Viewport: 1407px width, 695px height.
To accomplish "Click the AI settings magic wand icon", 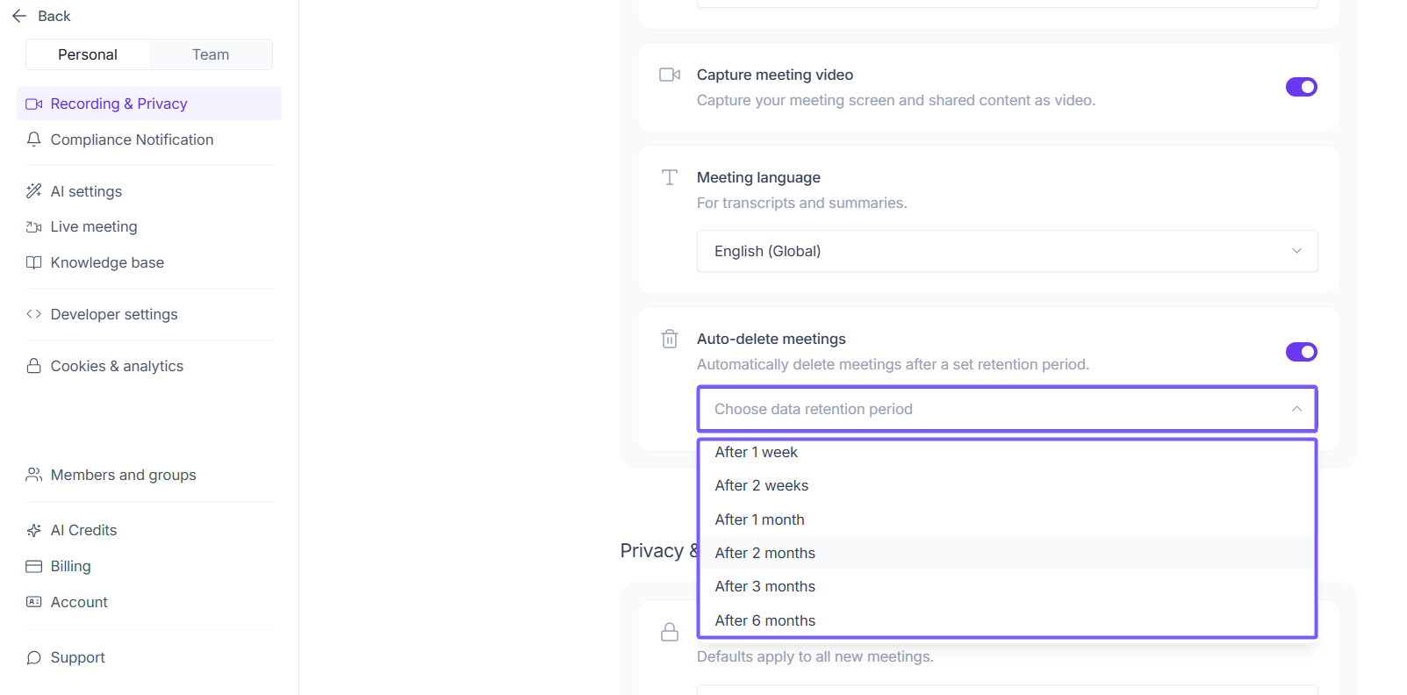I will [34, 191].
